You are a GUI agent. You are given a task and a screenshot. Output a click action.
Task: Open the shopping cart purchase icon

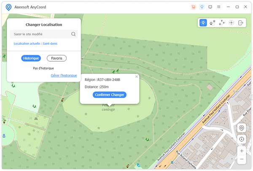(x=193, y=7)
